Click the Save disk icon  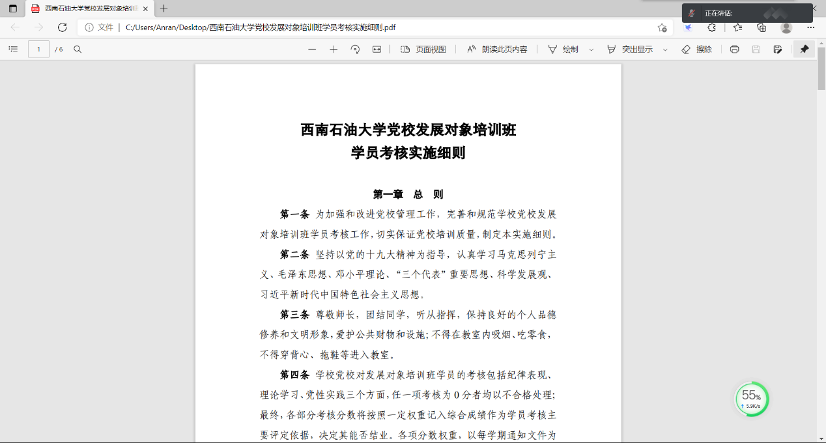point(756,49)
